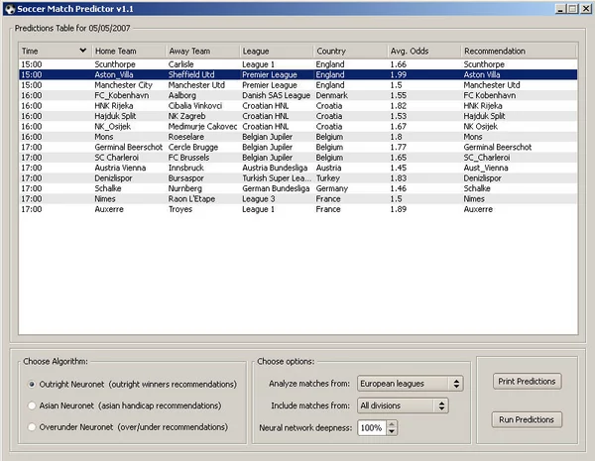Select the Manchester City vs Manchester Utd row

[x=298, y=85]
